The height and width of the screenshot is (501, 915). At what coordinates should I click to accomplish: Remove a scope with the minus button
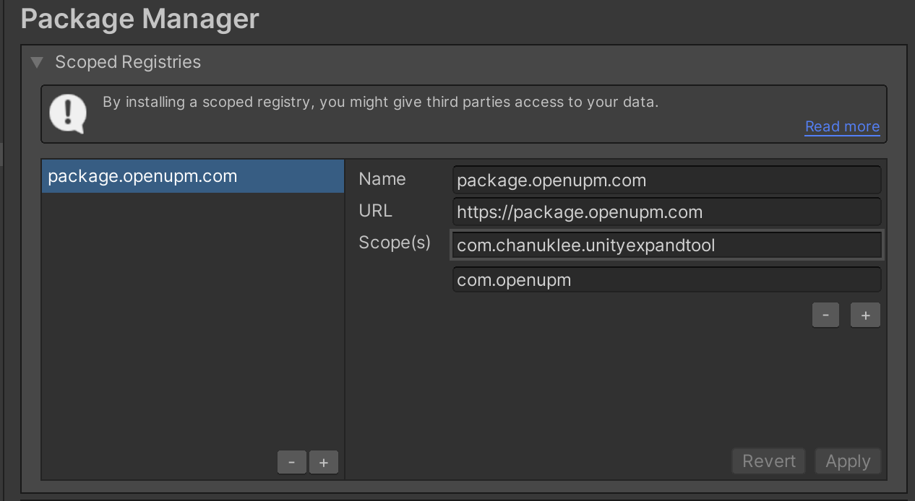(825, 315)
